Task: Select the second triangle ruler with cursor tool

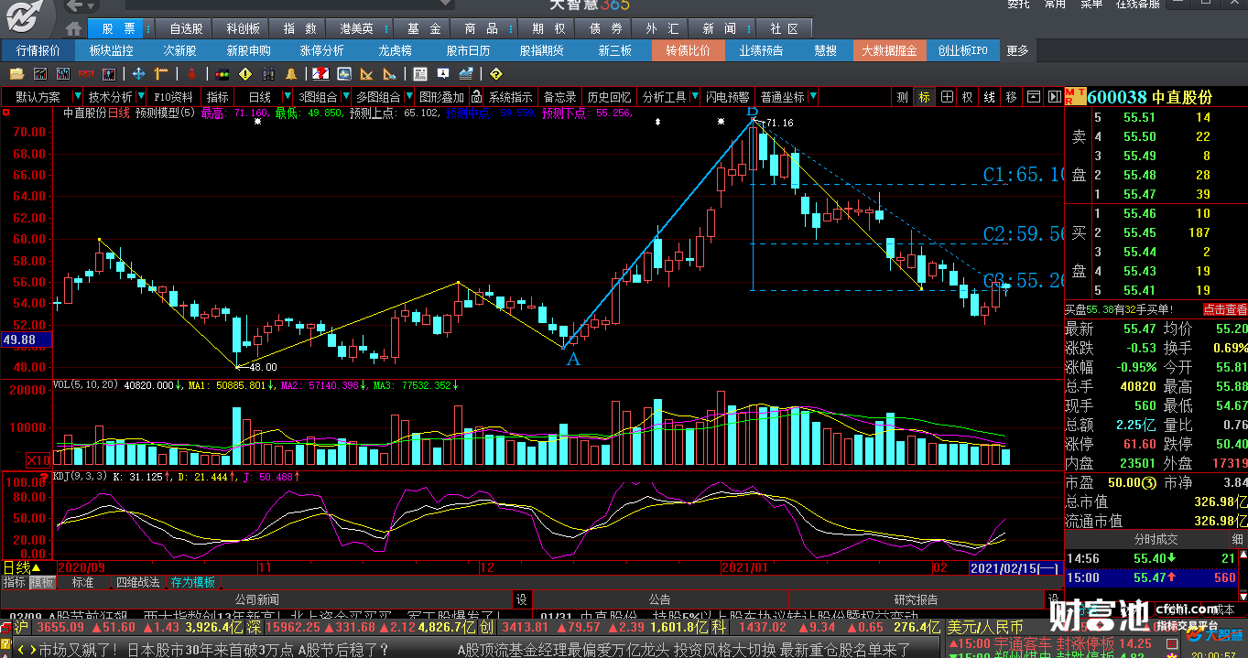Action: (x=390, y=73)
